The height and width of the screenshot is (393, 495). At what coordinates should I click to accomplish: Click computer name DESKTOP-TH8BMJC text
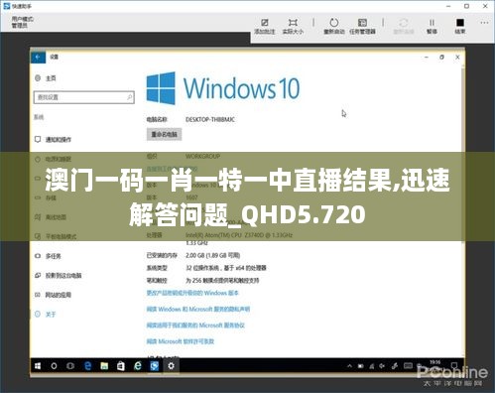210,119
